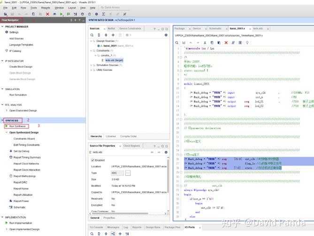The image size is (314, 236).
Task: Click the browse button next to Type XDC
Action: [x=128, y=173]
